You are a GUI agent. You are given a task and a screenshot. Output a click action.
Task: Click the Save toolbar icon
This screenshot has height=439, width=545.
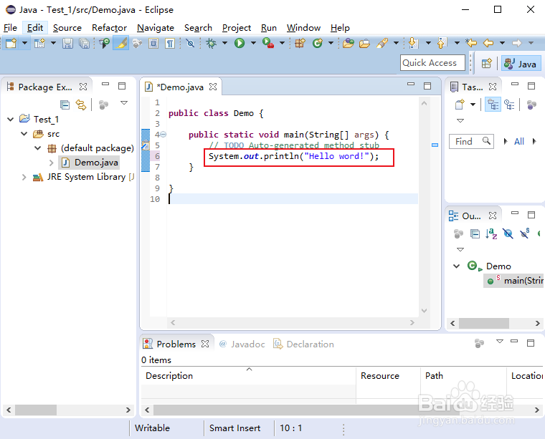click(x=67, y=43)
